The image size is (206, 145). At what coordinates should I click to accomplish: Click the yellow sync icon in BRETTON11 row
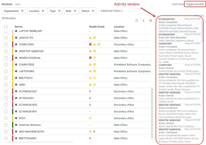point(95,78)
